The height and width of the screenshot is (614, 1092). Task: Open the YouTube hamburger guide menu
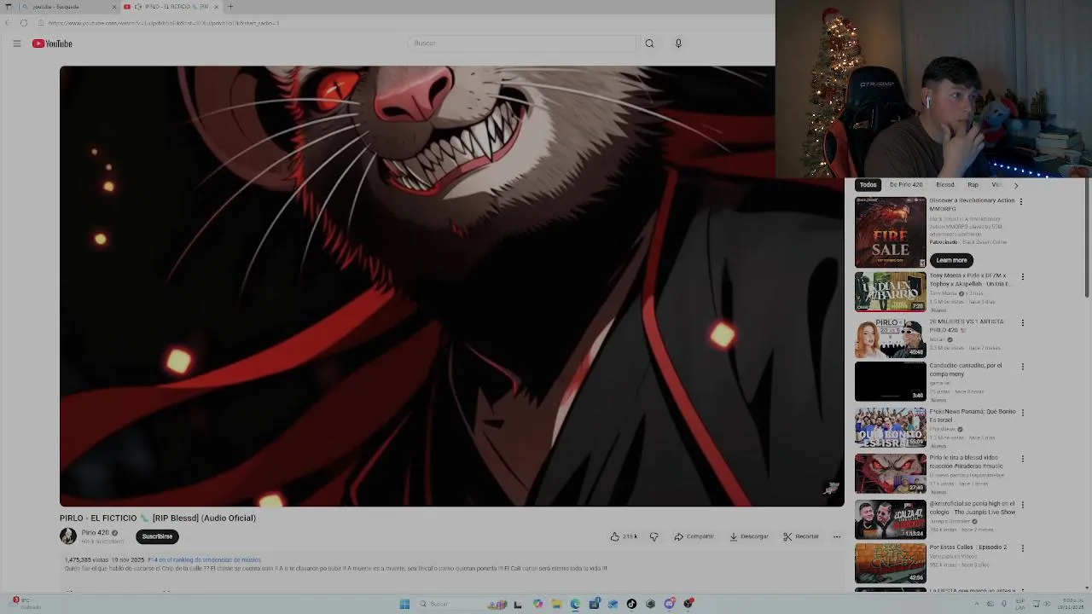(16, 43)
